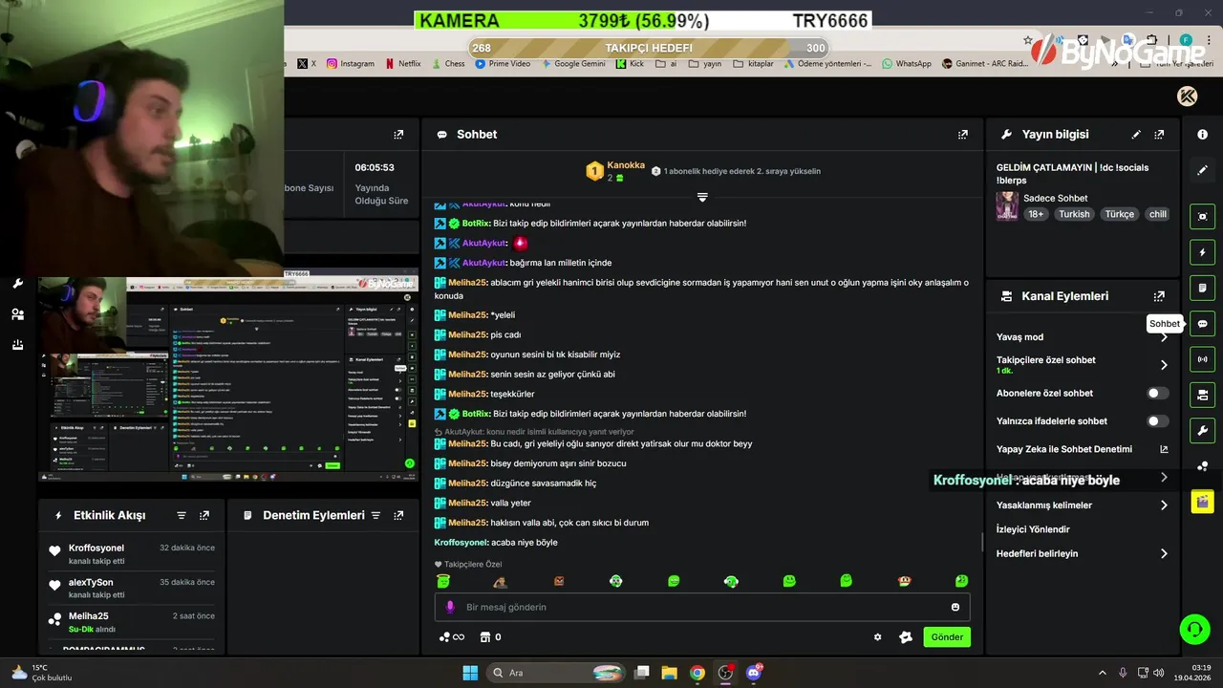Toggle the wrench stream info icon in sidebar
Image resolution: width=1223 pixels, height=688 pixels.
pyautogui.click(x=1202, y=430)
